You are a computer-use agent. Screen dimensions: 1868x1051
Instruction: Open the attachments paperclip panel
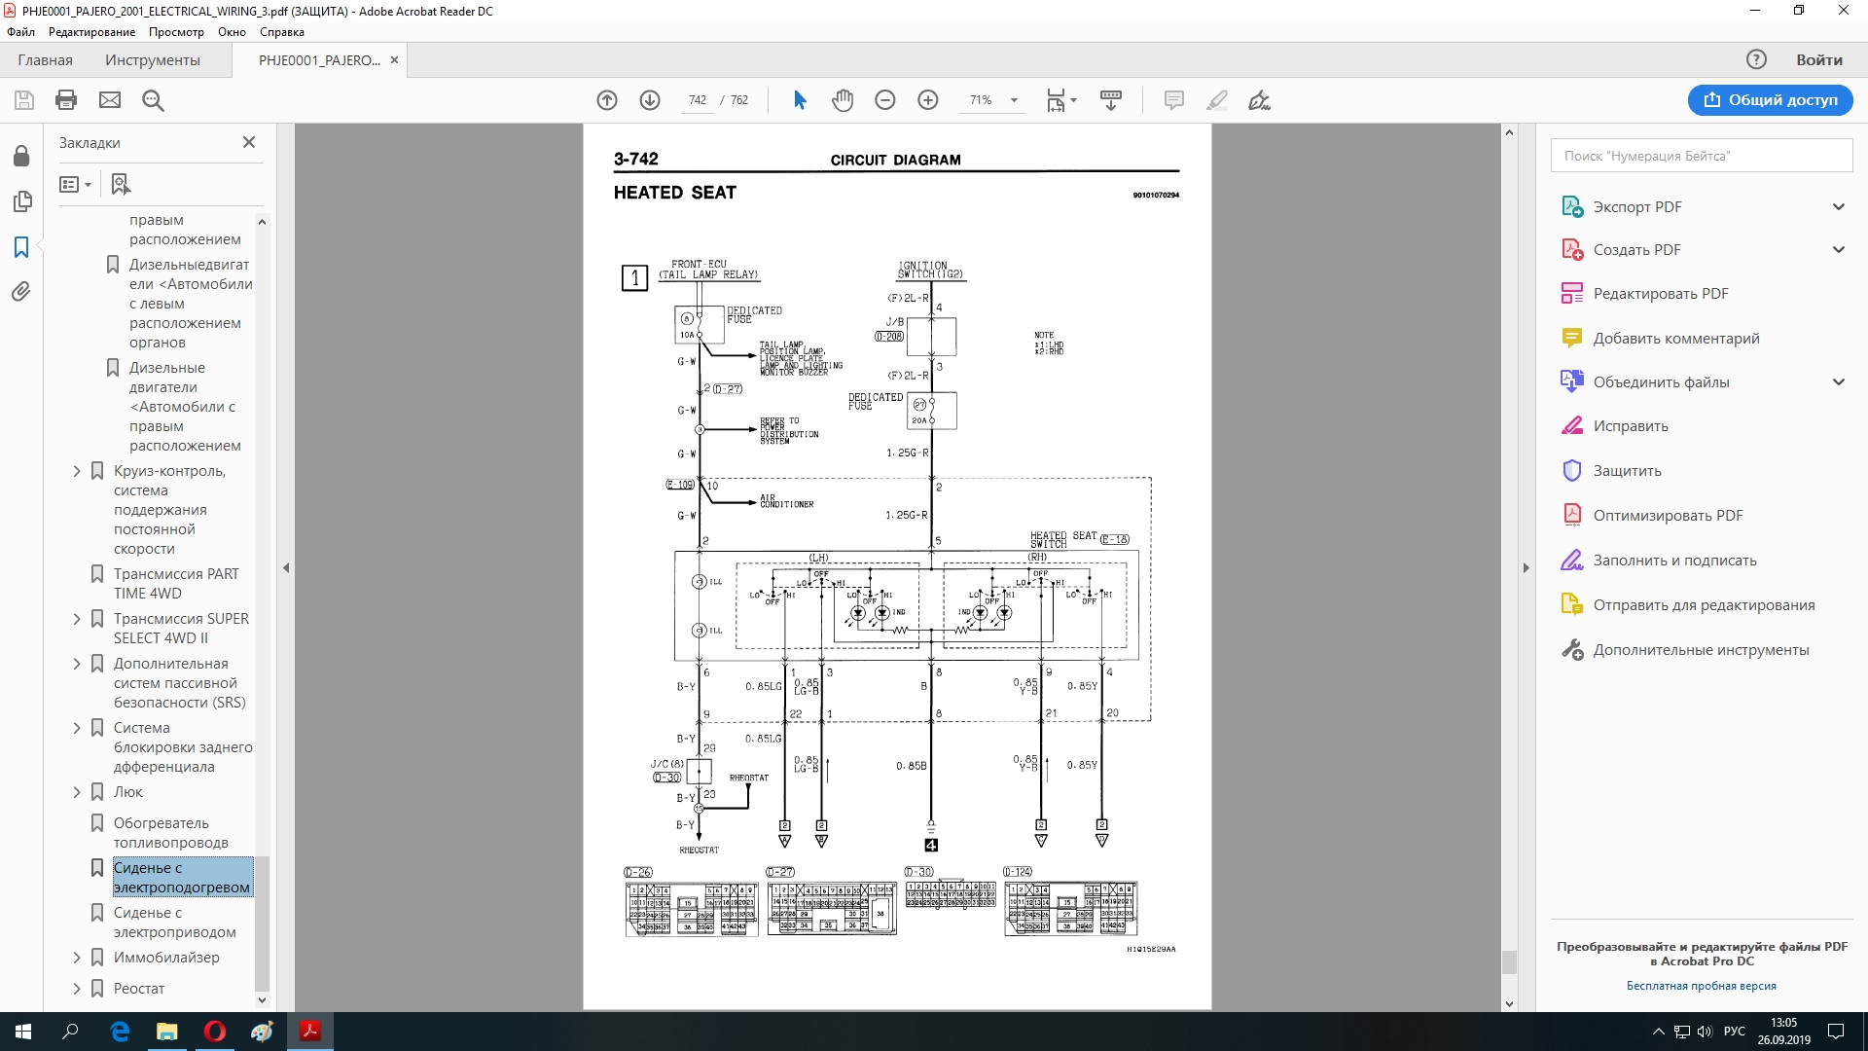21,291
